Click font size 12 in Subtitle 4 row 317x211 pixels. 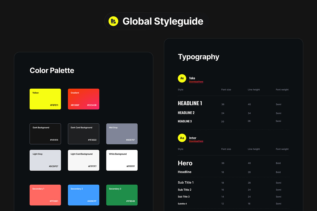coord(223,204)
